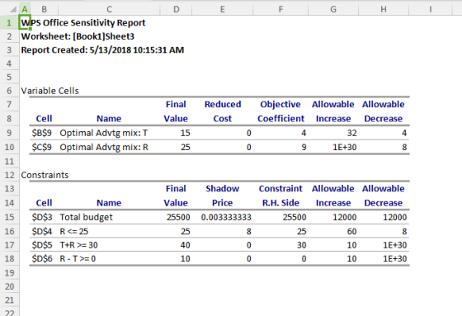The image size is (462, 316).
Task: Select column A header
Action: click(x=25, y=9)
